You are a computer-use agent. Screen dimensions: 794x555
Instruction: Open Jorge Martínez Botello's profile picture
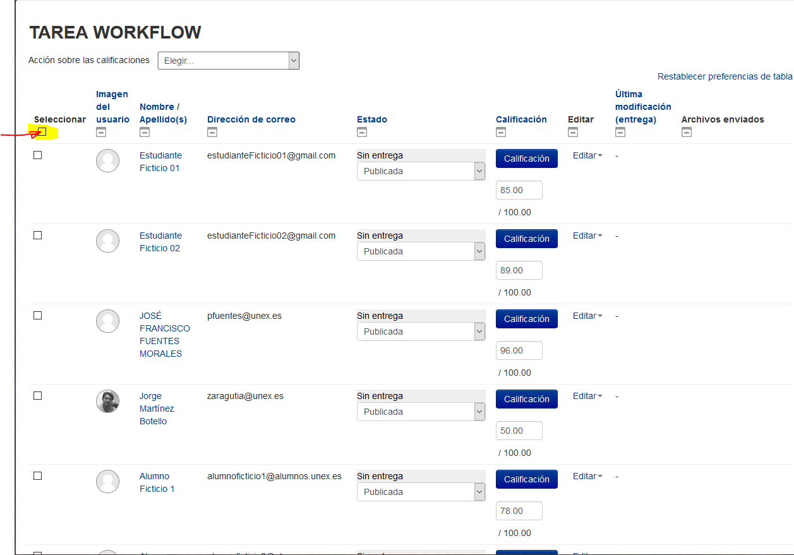point(108,401)
